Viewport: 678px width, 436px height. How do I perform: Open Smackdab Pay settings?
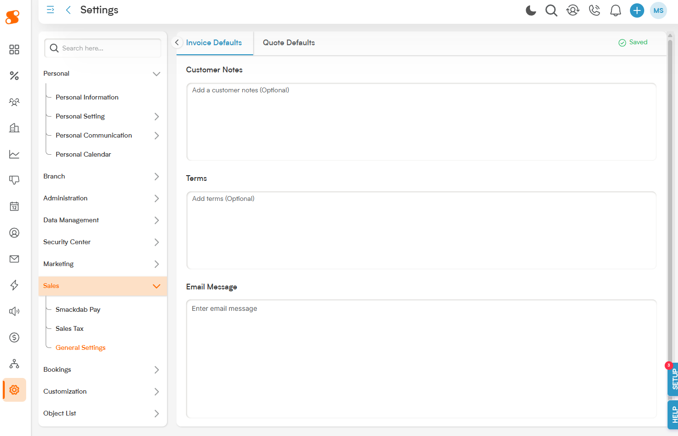pyautogui.click(x=78, y=309)
